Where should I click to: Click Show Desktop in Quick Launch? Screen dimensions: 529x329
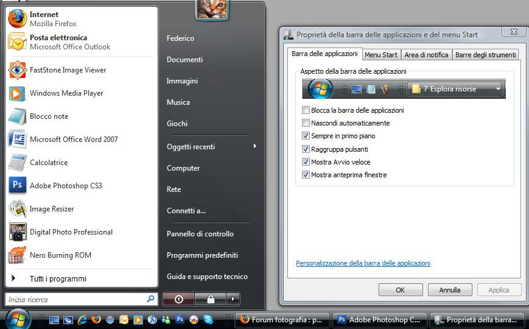54,320
